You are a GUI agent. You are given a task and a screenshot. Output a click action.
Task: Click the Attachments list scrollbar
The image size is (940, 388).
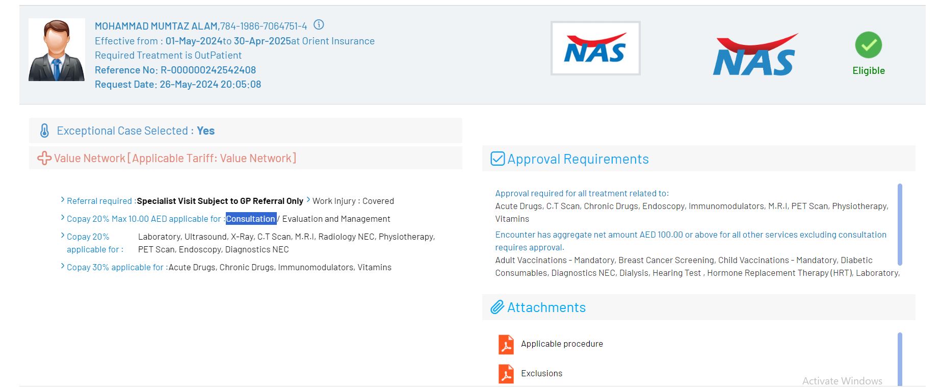(900, 359)
